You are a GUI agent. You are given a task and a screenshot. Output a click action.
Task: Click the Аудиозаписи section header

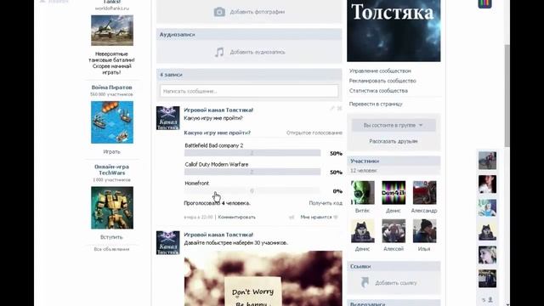pyautogui.click(x=249, y=34)
